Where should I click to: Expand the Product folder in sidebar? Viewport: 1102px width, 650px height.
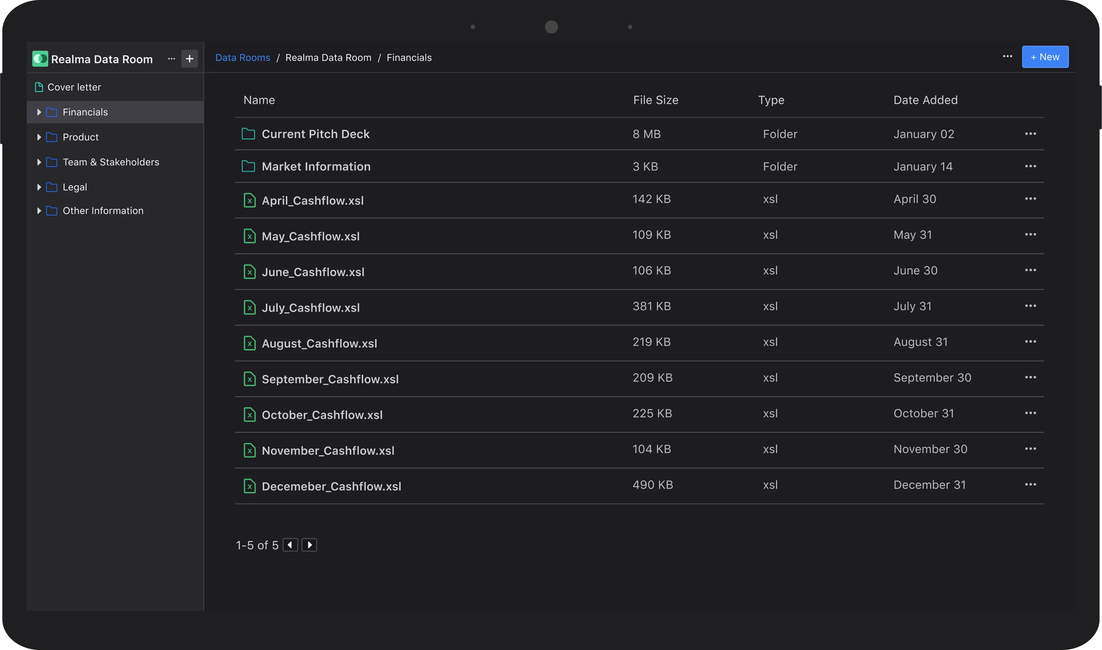pyautogui.click(x=39, y=137)
